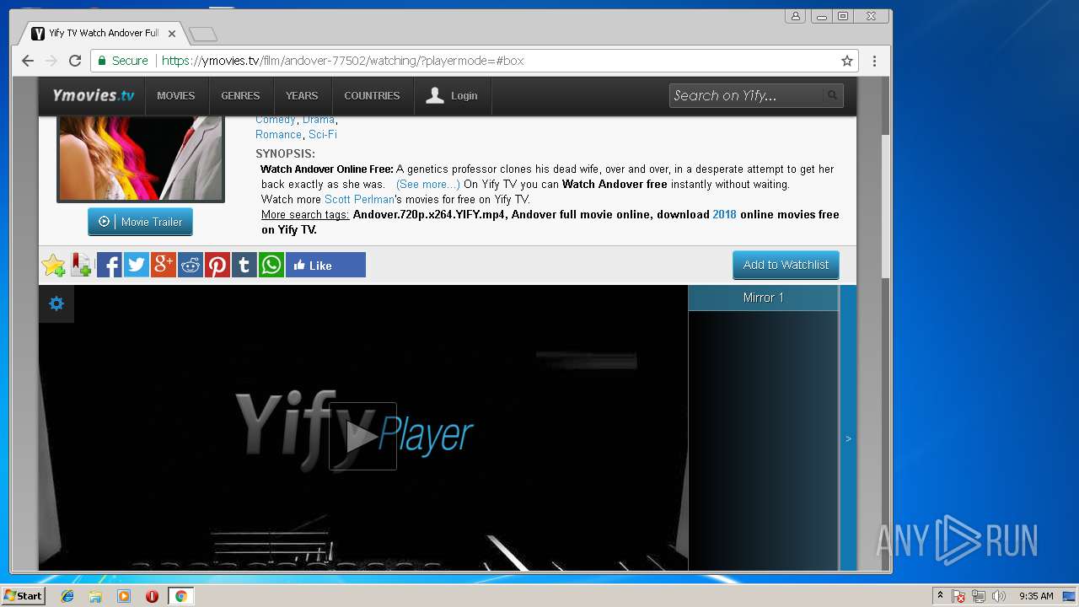Click the browser forward arrow
The width and height of the screenshot is (1079, 607).
51,61
